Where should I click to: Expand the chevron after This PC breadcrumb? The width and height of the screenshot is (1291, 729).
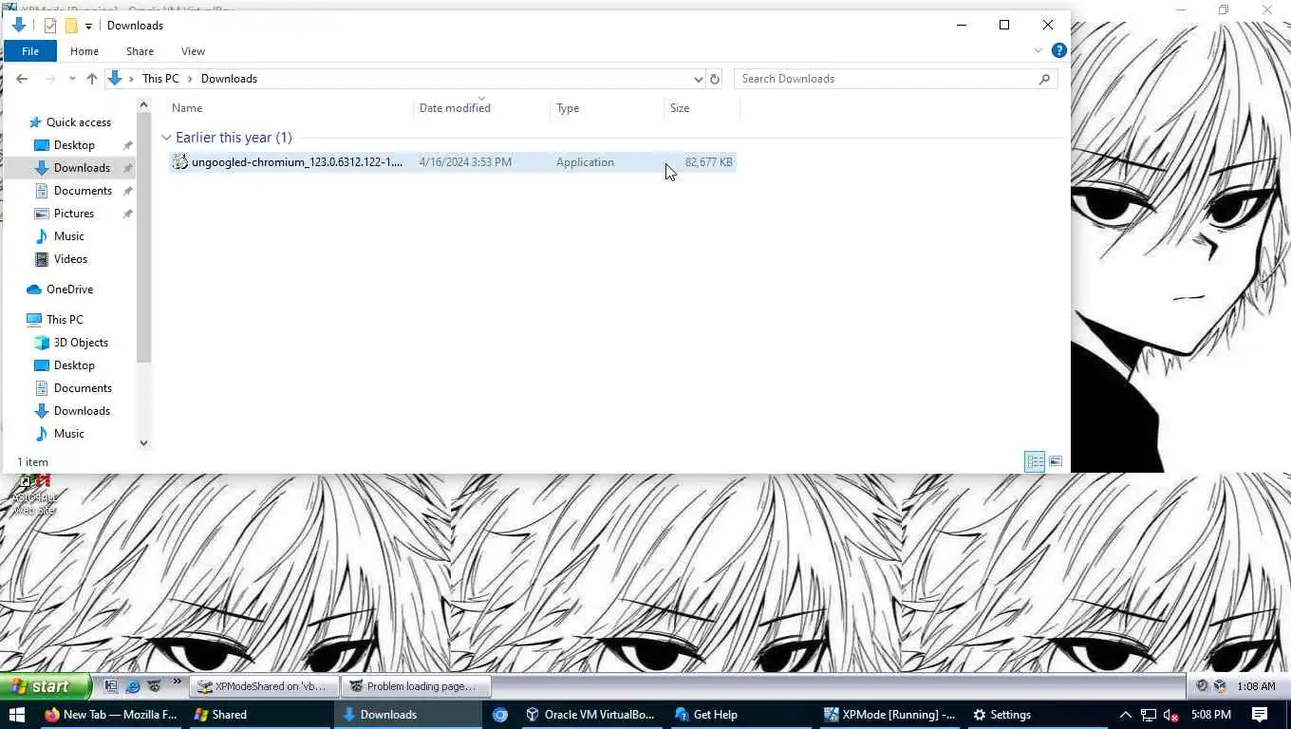click(190, 79)
